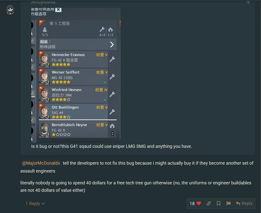The height and width of the screenshot is (213, 261).
Task: Like the post with the heart icon
Action: click(x=199, y=203)
